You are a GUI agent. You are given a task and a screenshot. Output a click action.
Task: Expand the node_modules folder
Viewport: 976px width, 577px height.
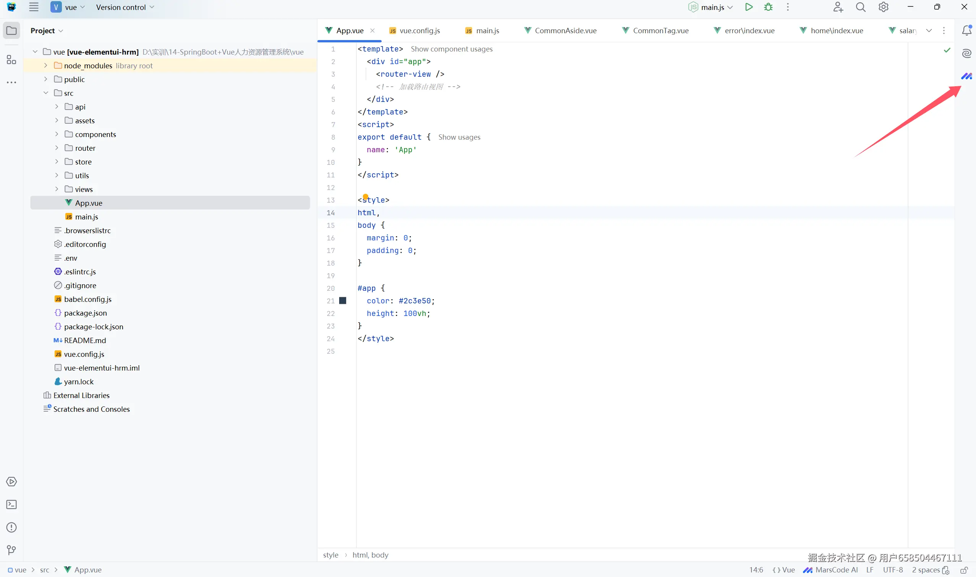click(45, 65)
